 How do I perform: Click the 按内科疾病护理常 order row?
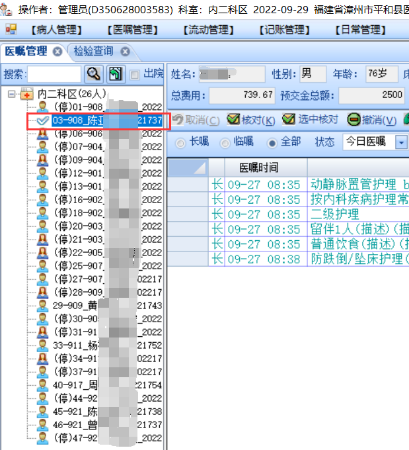(x=288, y=199)
